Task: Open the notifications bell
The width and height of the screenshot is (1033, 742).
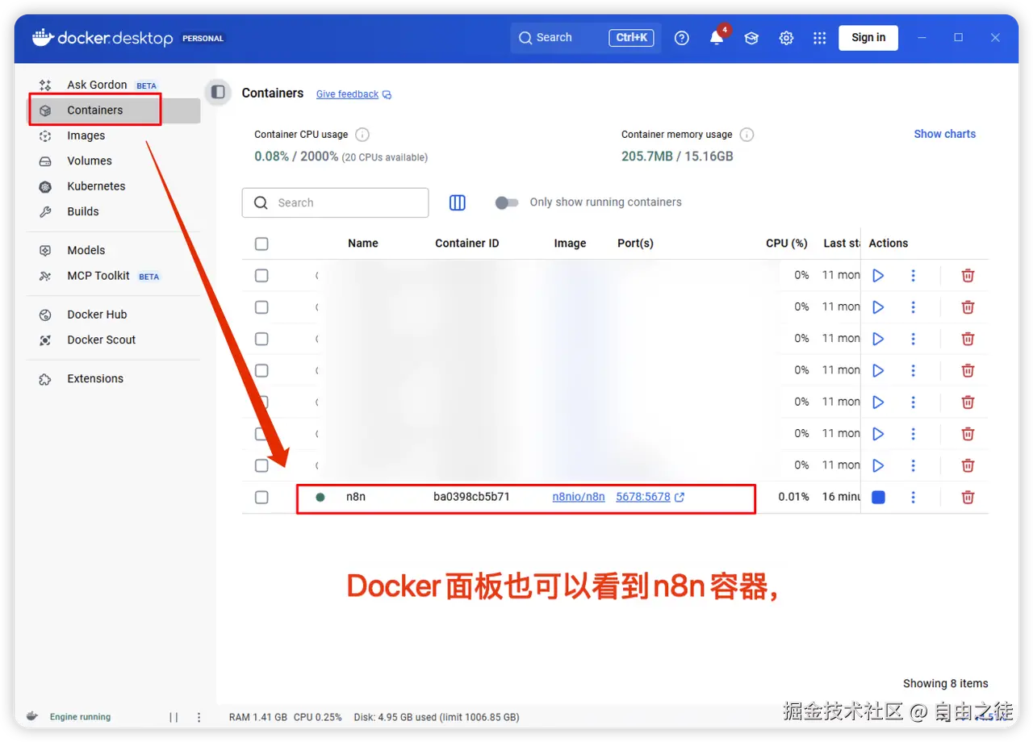Action: coord(717,38)
